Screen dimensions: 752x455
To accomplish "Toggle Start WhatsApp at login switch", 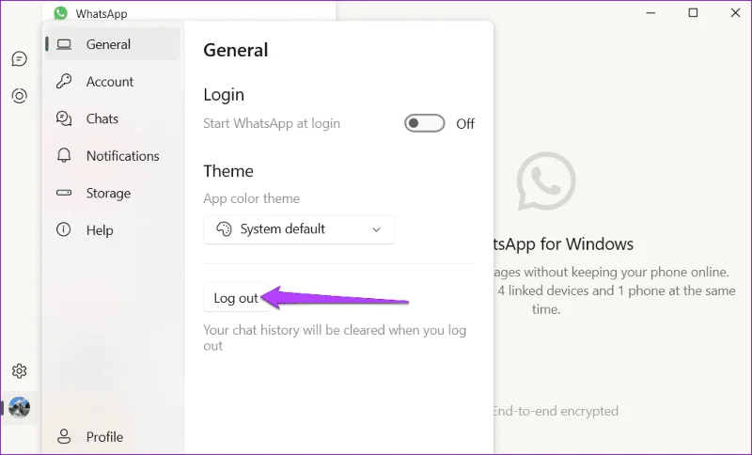I will pyautogui.click(x=425, y=123).
